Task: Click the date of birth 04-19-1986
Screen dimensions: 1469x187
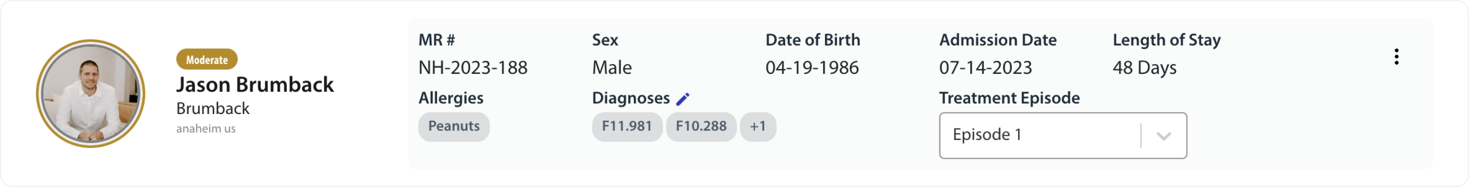Action: [811, 68]
